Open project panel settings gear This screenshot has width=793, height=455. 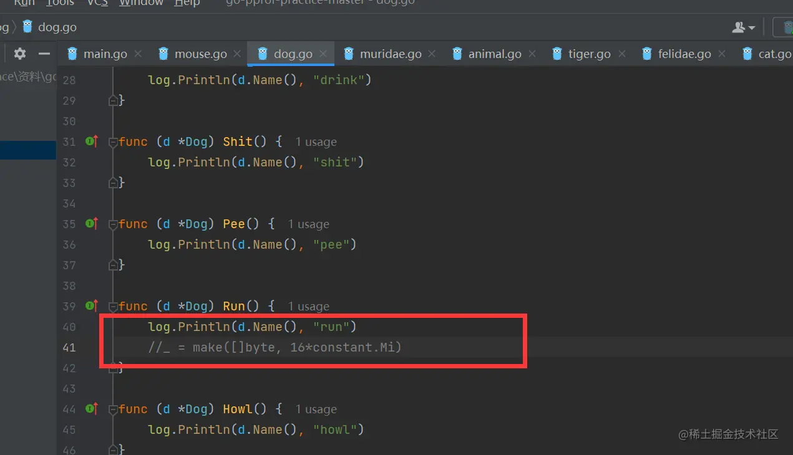[20, 54]
